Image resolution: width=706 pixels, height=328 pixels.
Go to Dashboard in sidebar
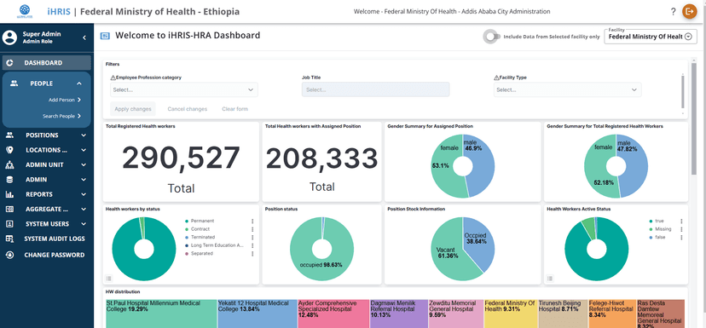click(x=46, y=63)
